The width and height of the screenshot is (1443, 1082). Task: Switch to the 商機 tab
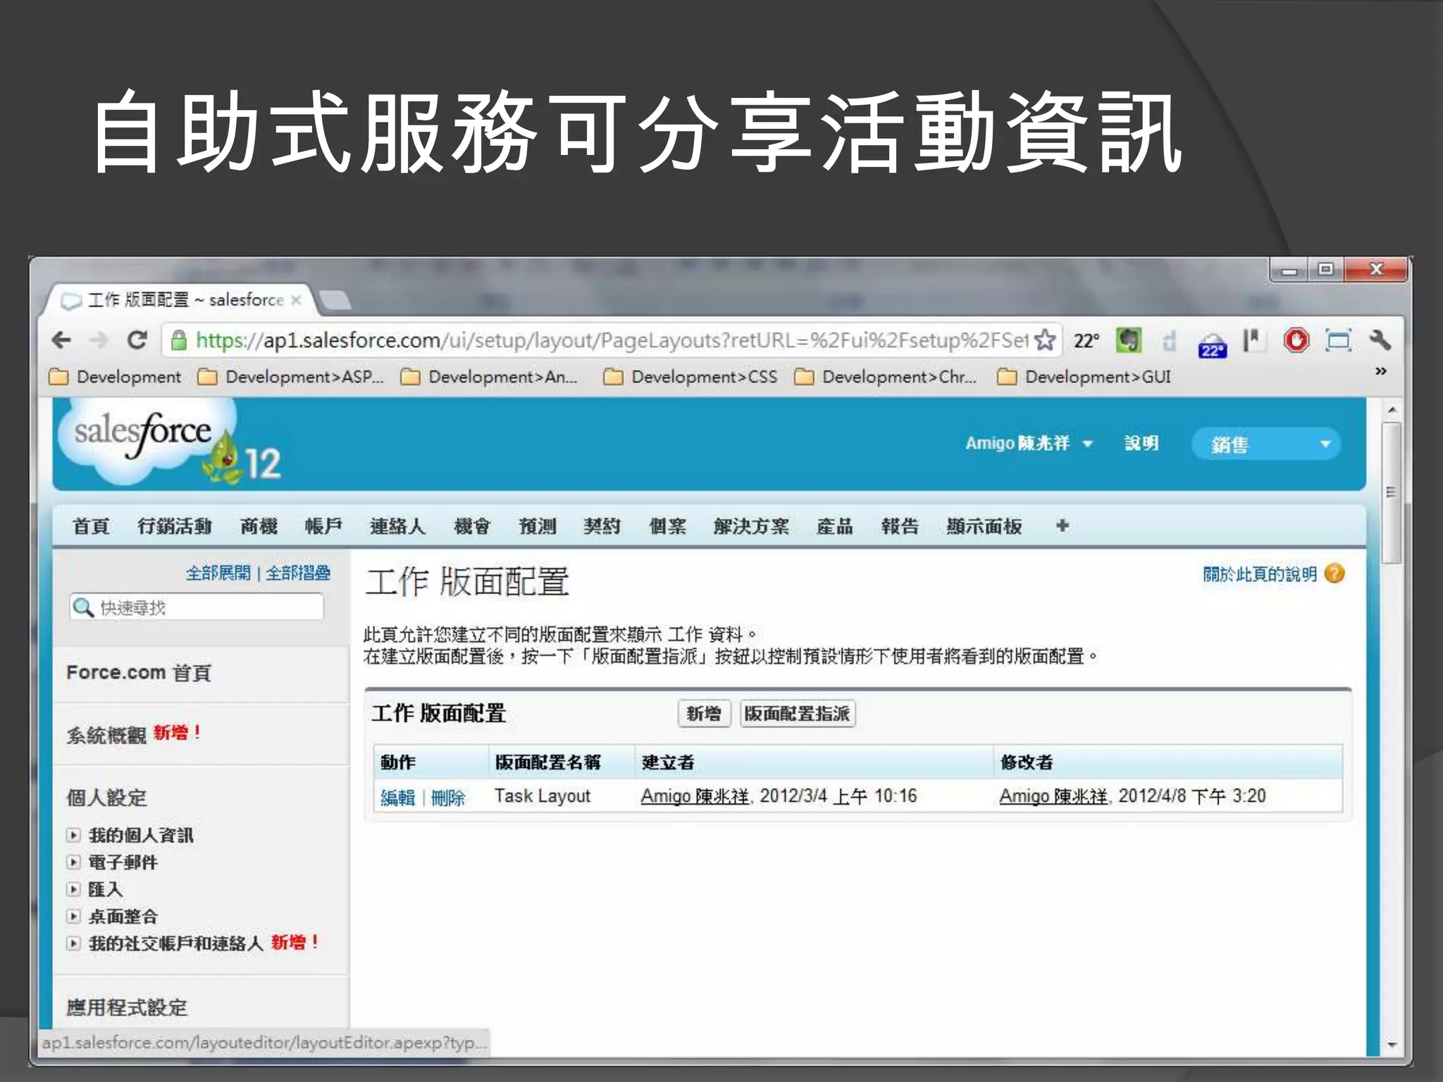click(259, 526)
